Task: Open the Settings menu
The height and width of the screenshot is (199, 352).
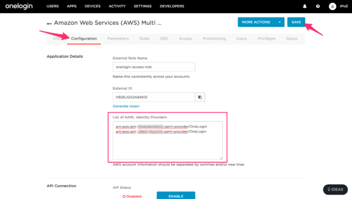Action: tap(142, 6)
